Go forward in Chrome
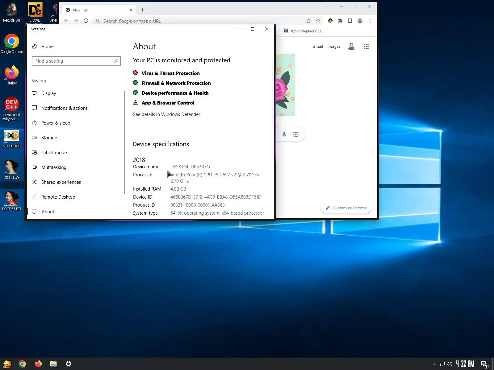This screenshot has width=494, height=370. pyautogui.click(x=76, y=21)
